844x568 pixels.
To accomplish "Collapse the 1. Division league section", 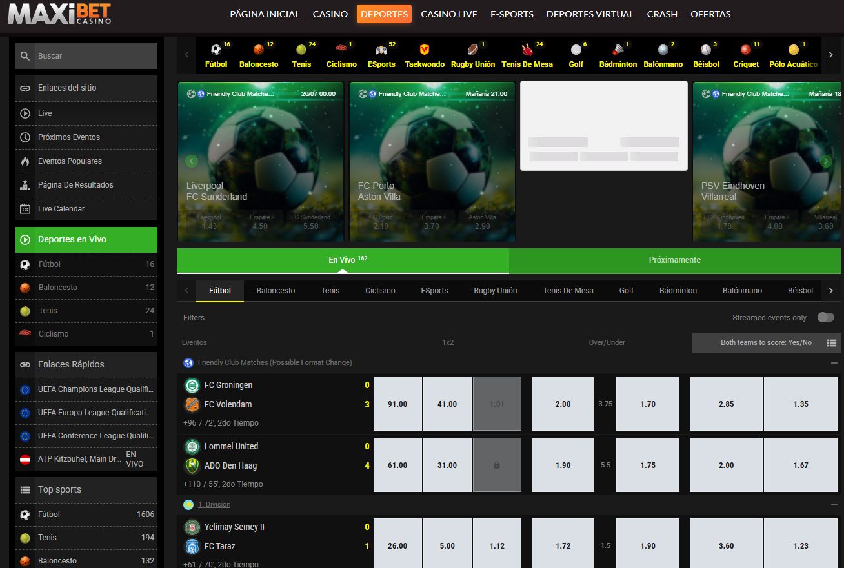I will pos(834,505).
